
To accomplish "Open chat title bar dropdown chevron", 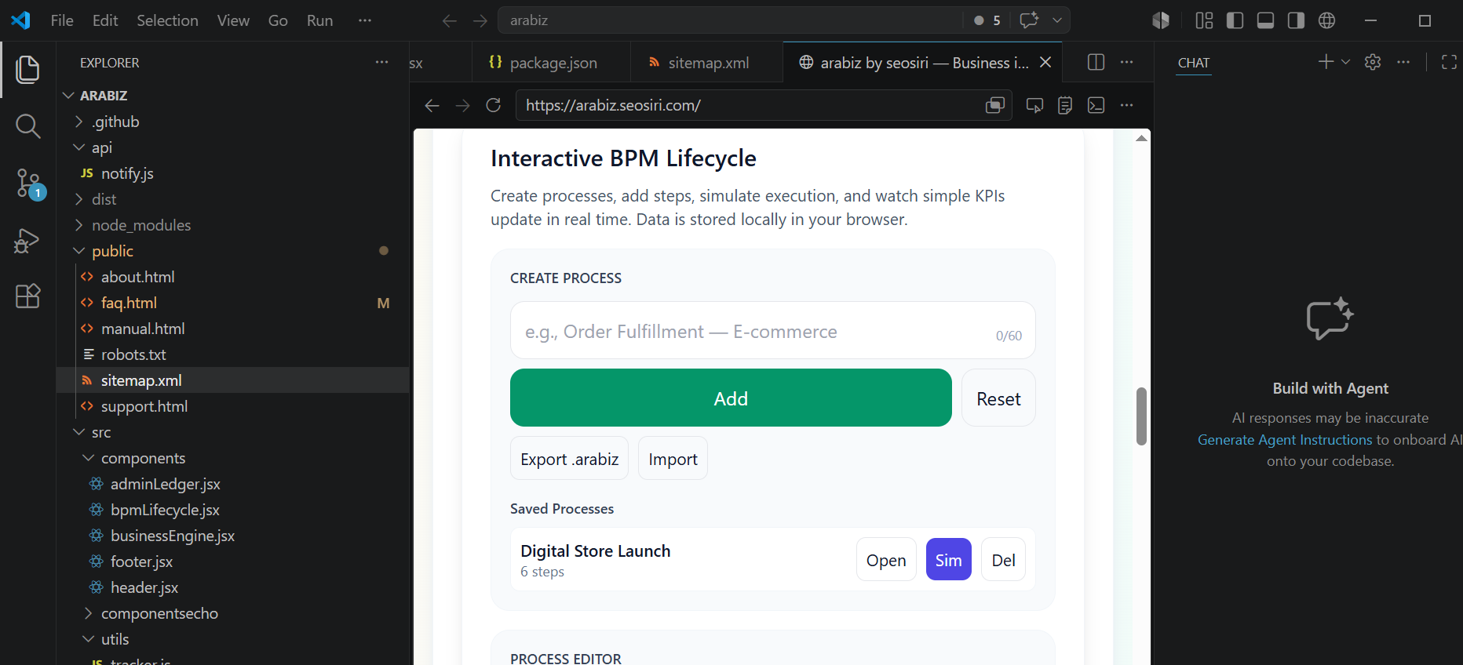I will (1057, 20).
